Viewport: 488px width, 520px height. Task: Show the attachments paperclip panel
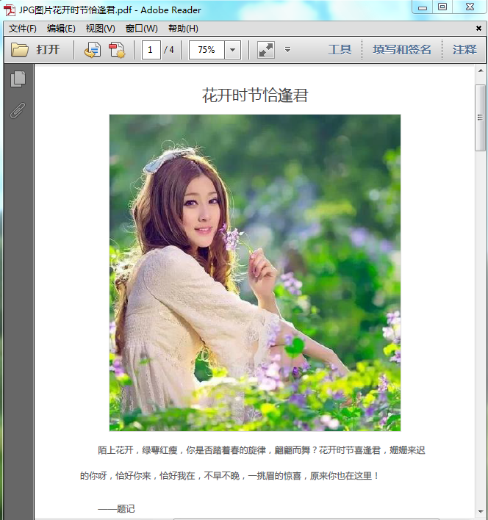coord(18,110)
